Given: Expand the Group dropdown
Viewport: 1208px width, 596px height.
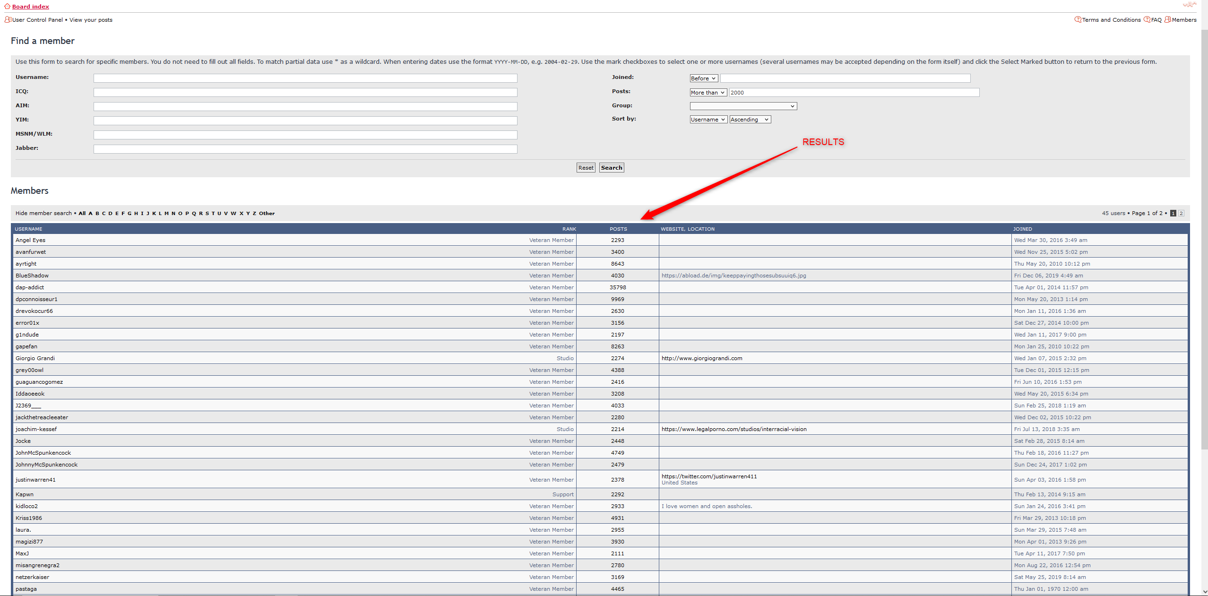Looking at the screenshot, I should pyautogui.click(x=743, y=106).
